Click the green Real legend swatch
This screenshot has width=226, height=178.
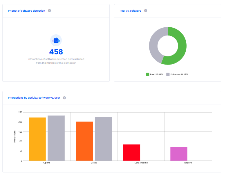point(147,74)
